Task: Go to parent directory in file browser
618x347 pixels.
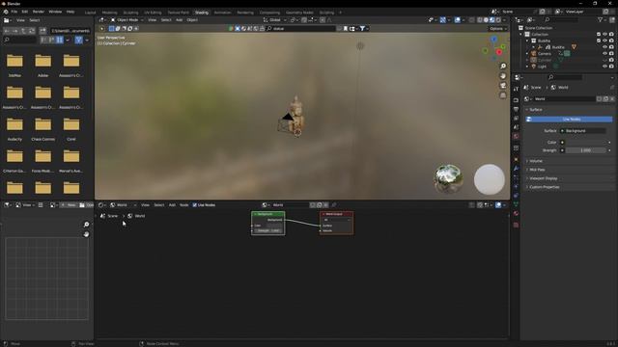Action: pos(23,31)
